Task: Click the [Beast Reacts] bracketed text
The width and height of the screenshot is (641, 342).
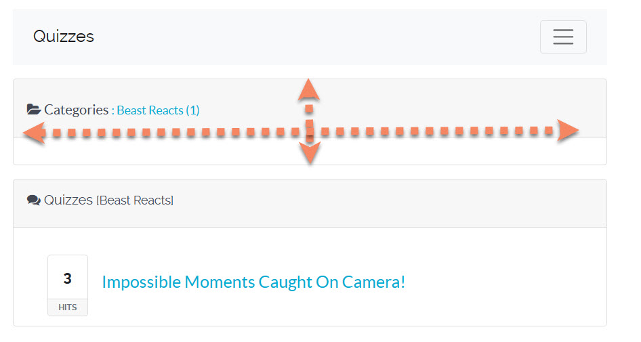Action: (135, 200)
